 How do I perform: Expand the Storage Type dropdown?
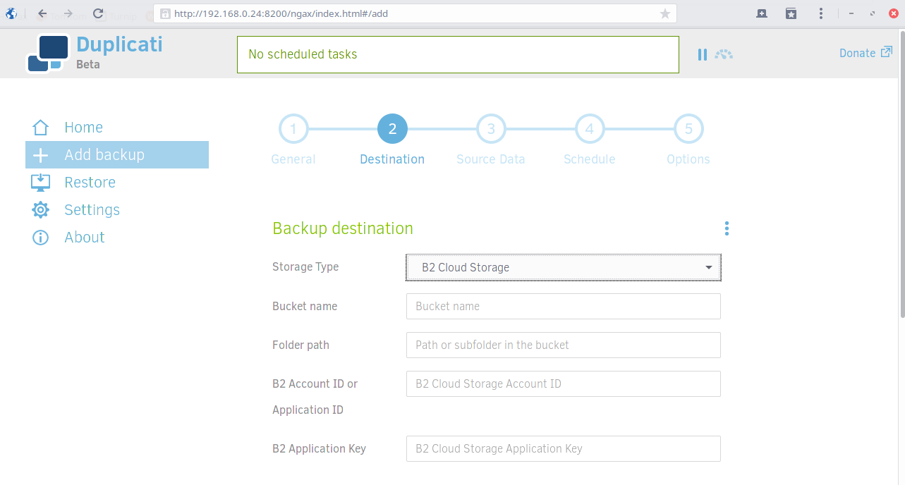click(x=563, y=268)
